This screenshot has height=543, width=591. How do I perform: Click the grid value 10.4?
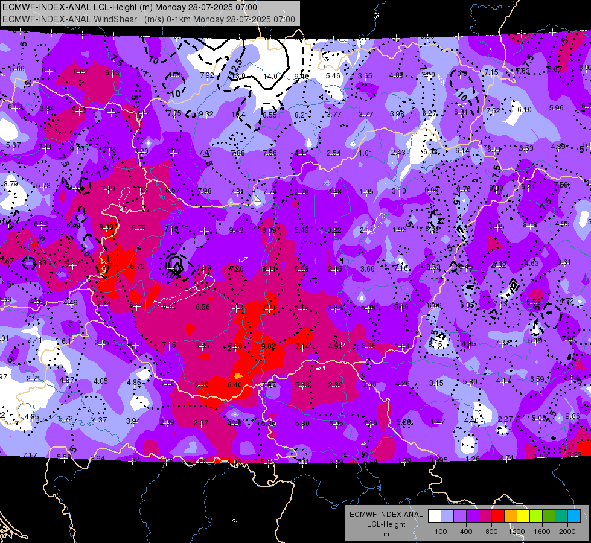(x=238, y=115)
